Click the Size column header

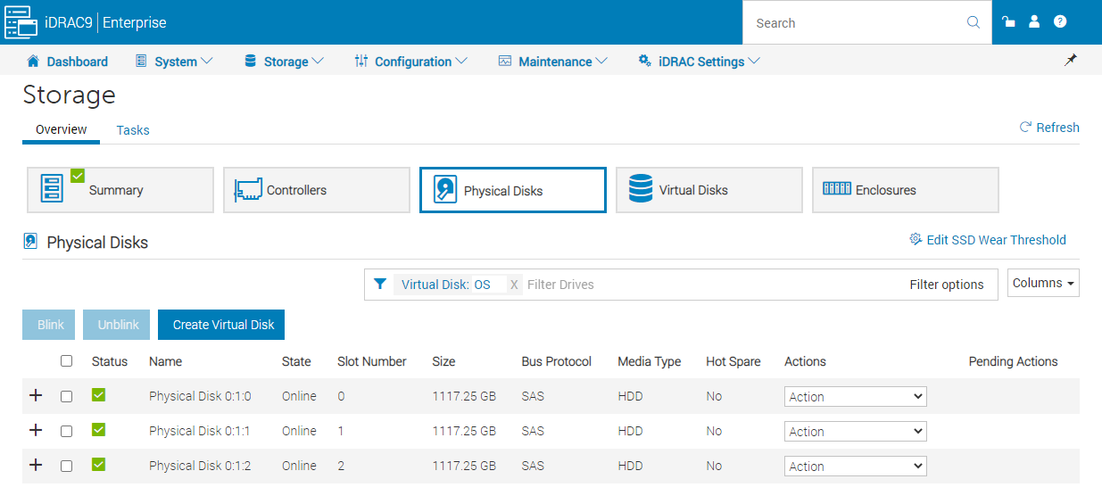tap(444, 361)
